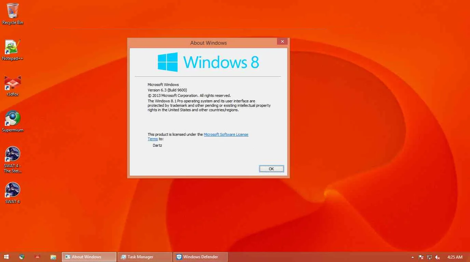Select the plain SWAT 4 desktop shortcut
This screenshot has height=262, width=470.
tap(13, 193)
